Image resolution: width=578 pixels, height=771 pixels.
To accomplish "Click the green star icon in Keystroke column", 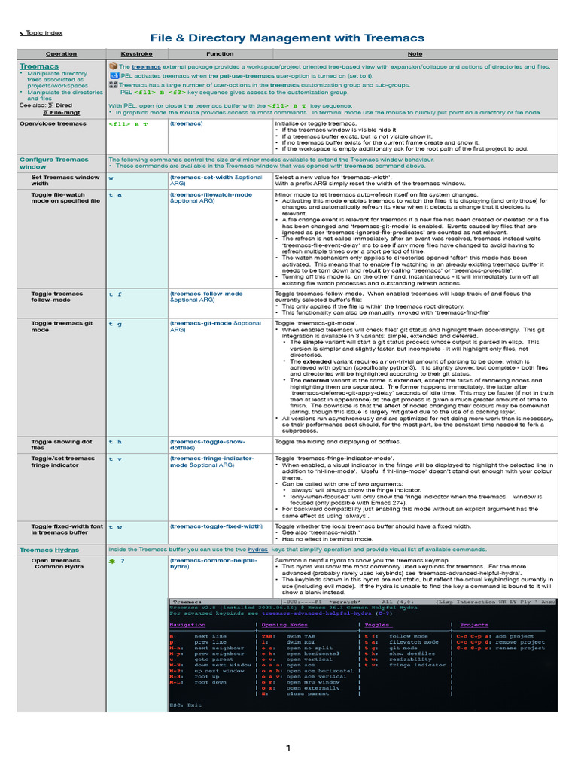I will (x=112, y=561).
